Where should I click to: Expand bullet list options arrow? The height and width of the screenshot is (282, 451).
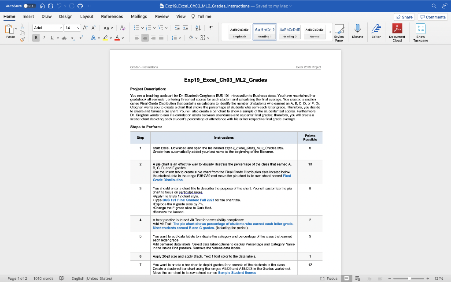click(142, 28)
